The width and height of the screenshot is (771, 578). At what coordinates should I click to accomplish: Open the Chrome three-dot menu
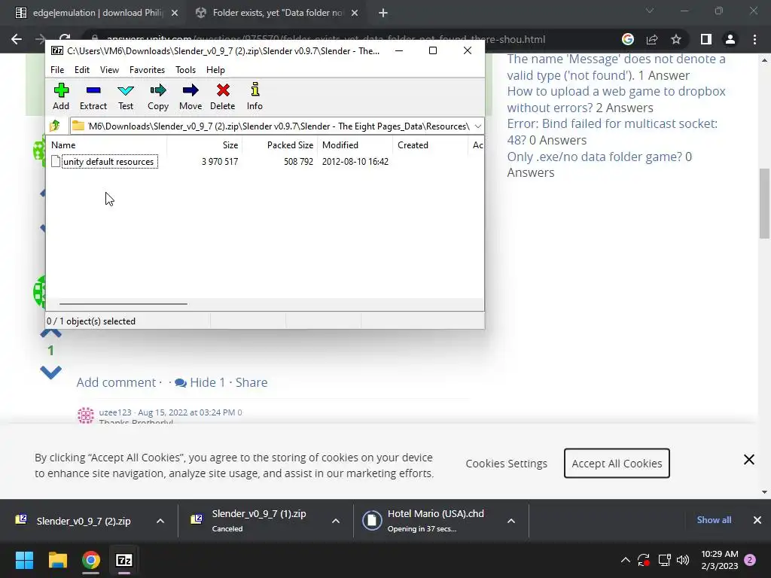(x=754, y=39)
